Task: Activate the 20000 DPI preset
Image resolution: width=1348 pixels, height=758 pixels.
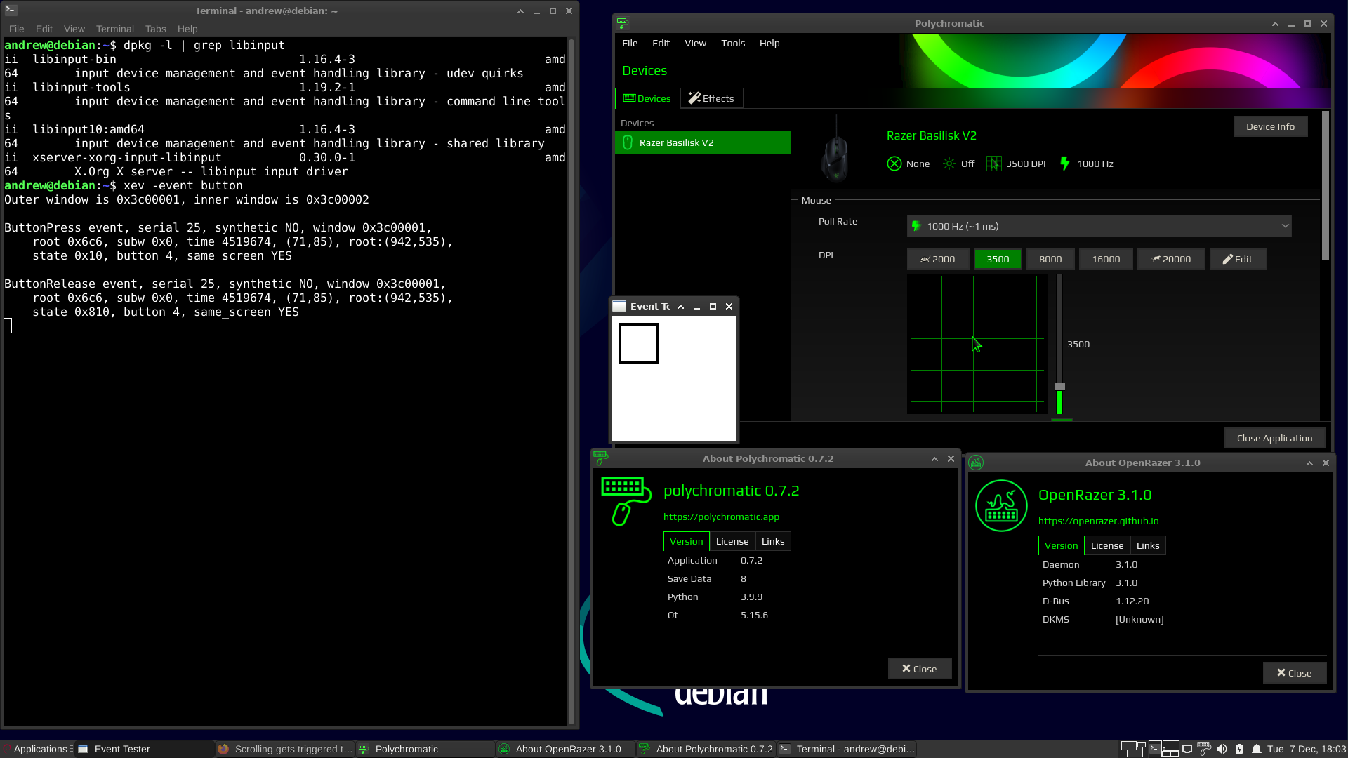Action: coord(1170,258)
